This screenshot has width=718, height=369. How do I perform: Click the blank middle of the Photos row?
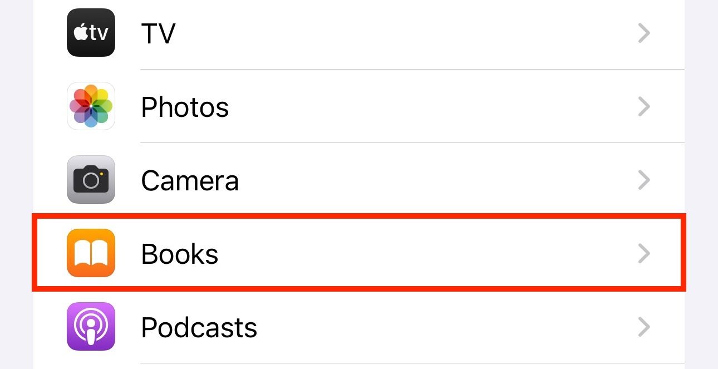point(417,106)
